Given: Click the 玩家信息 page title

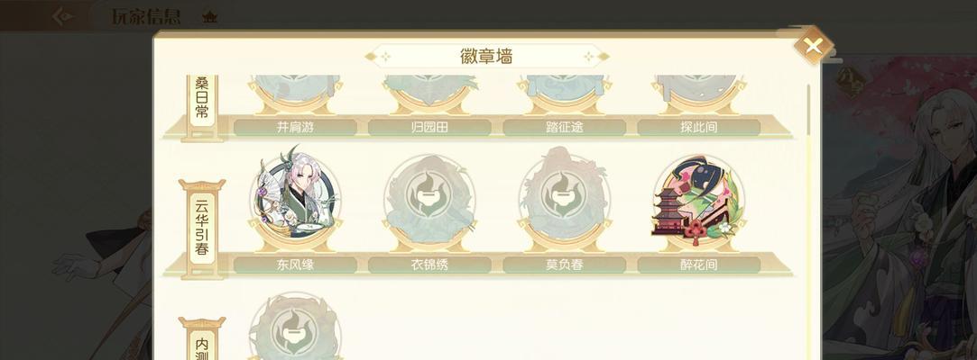Looking at the screenshot, I should coord(146,17).
